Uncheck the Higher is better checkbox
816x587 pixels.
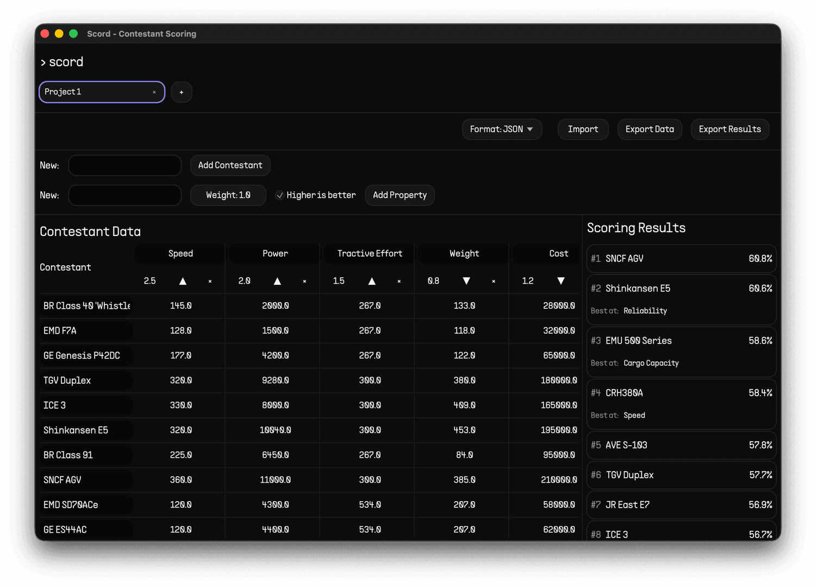coord(280,196)
